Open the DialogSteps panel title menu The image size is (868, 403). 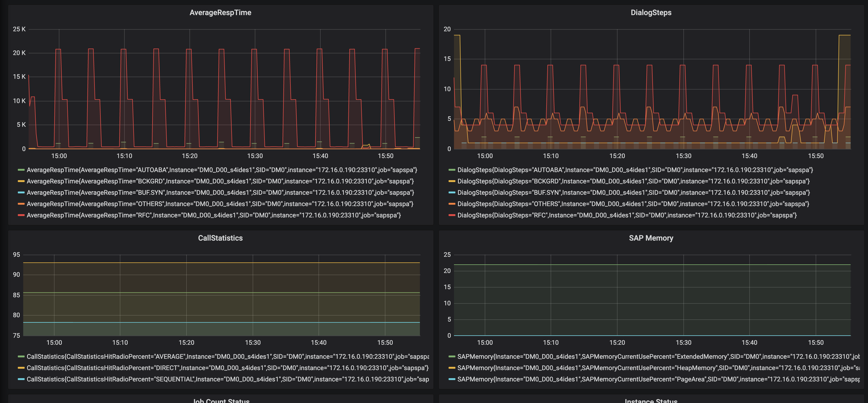pyautogui.click(x=651, y=13)
